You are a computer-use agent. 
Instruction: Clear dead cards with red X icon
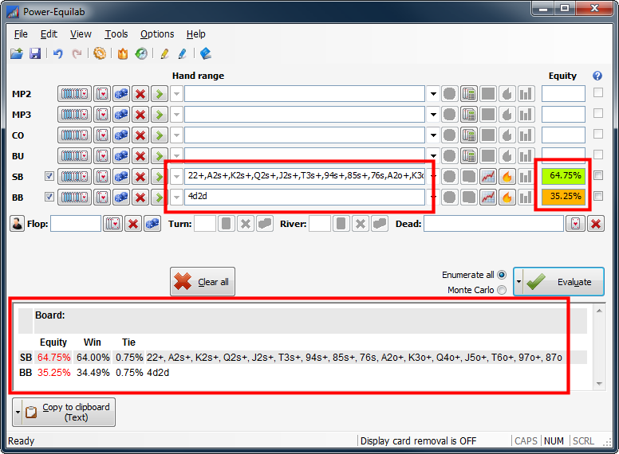[x=596, y=224]
